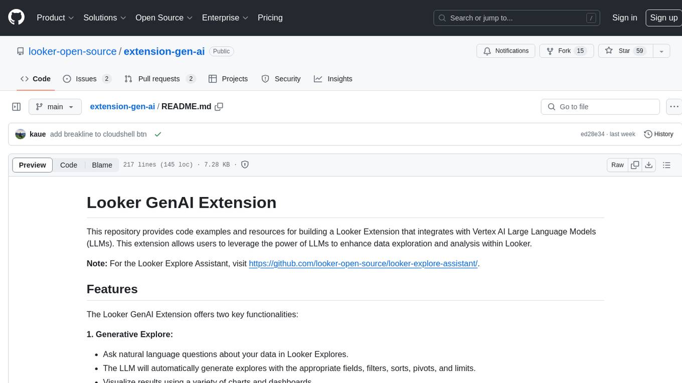The image size is (682, 383).
Task: Open the Raw file view
Action: point(617,165)
